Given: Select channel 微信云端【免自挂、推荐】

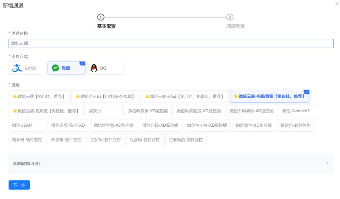Looking at the screenshot, I should coord(39,97).
